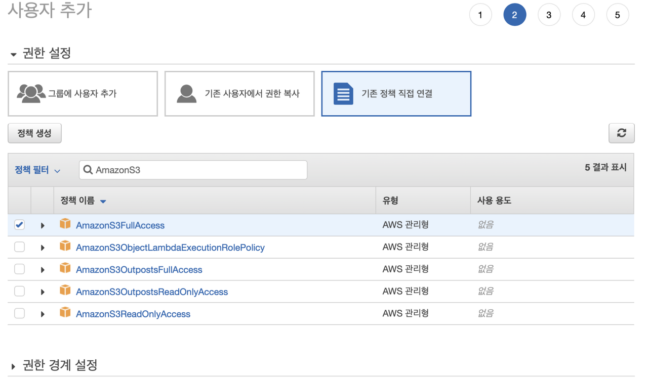The height and width of the screenshot is (383, 648).
Task: Click the policy search field containing AmazonS3
Action: [193, 170]
